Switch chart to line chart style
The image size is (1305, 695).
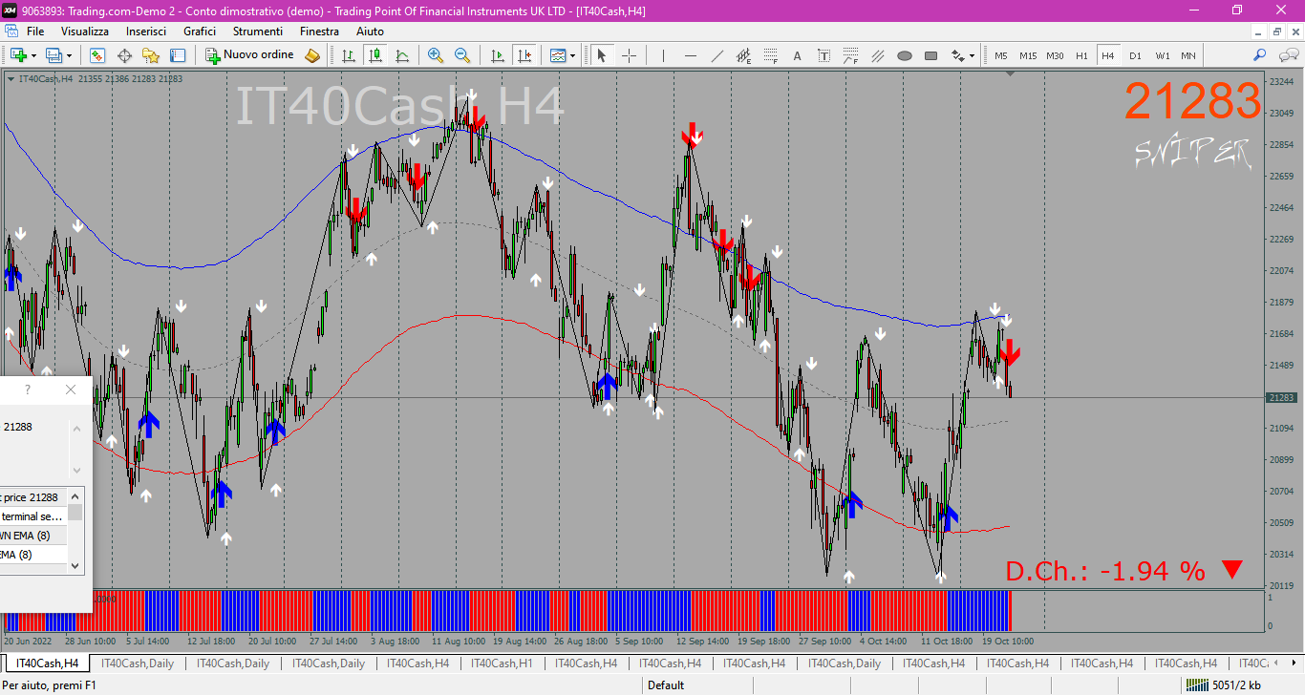click(402, 55)
